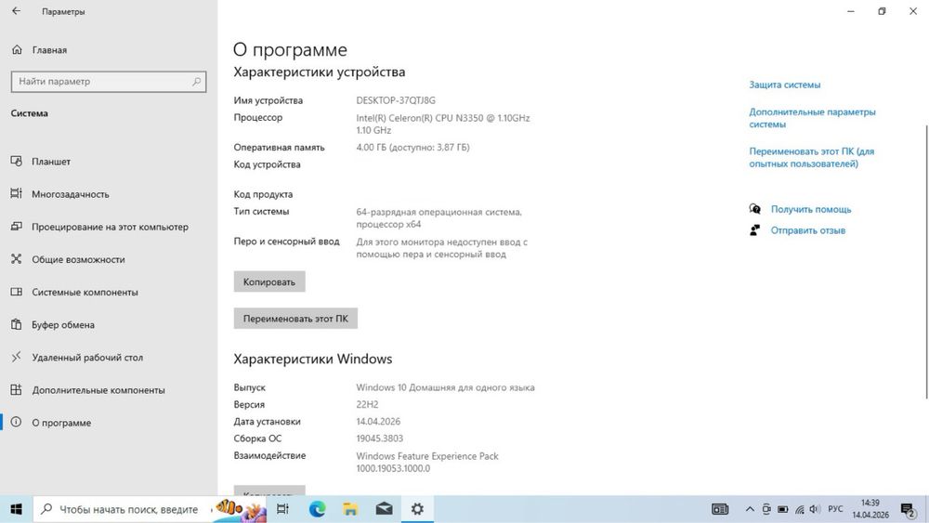
Task: Click the device name DESKTOP-37QTJ8G
Action: click(x=395, y=100)
